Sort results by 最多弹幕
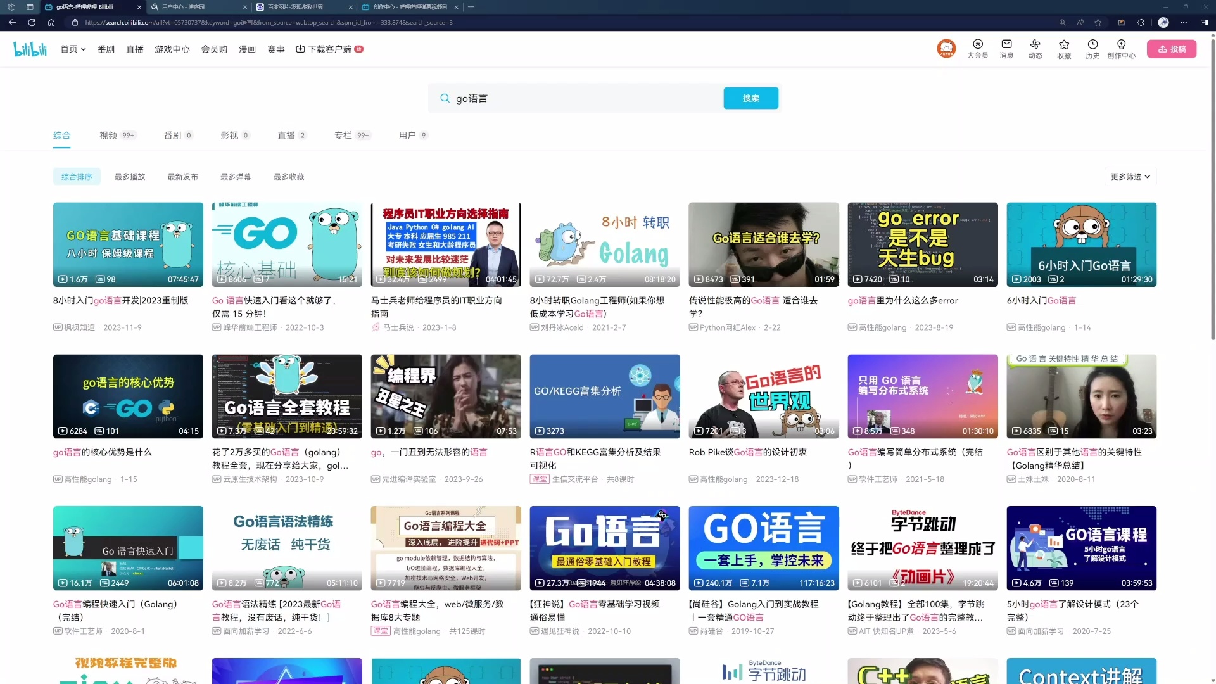Viewport: 1216px width, 684px height. [x=235, y=177]
